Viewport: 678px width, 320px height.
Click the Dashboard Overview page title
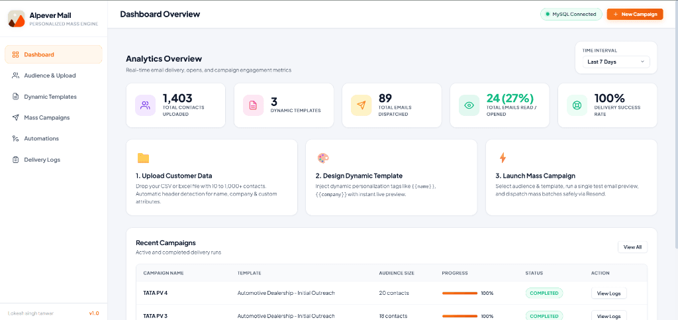[x=160, y=15]
